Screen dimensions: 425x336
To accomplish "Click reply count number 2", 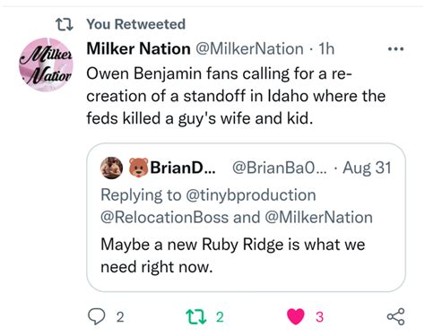I will coord(120,317).
